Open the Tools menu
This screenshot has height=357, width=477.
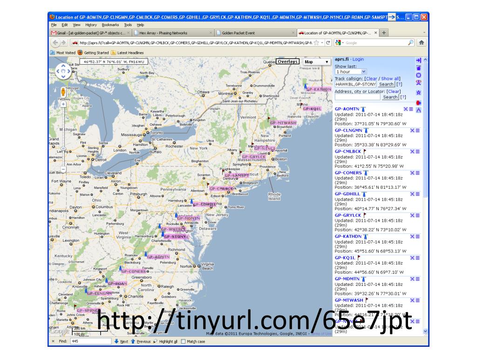pyautogui.click(x=128, y=25)
